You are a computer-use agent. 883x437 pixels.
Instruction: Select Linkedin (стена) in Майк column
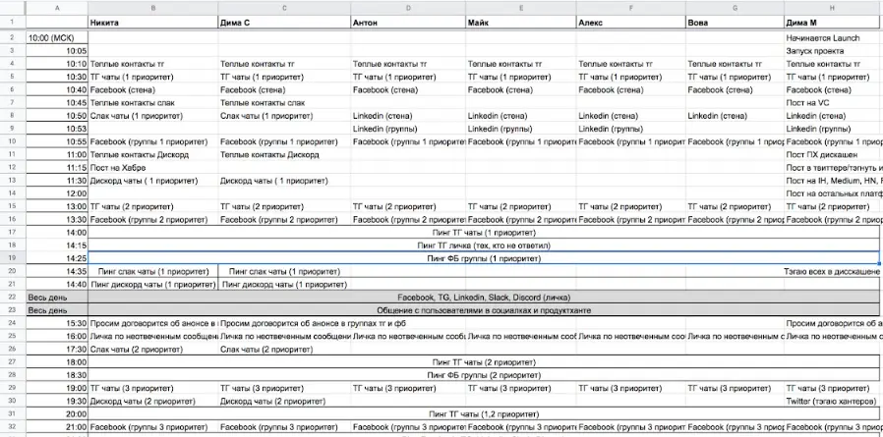coord(521,116)
